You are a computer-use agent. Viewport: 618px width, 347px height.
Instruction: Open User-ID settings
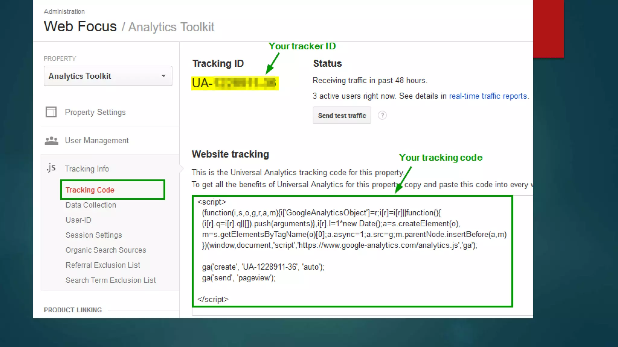(78, 220)
